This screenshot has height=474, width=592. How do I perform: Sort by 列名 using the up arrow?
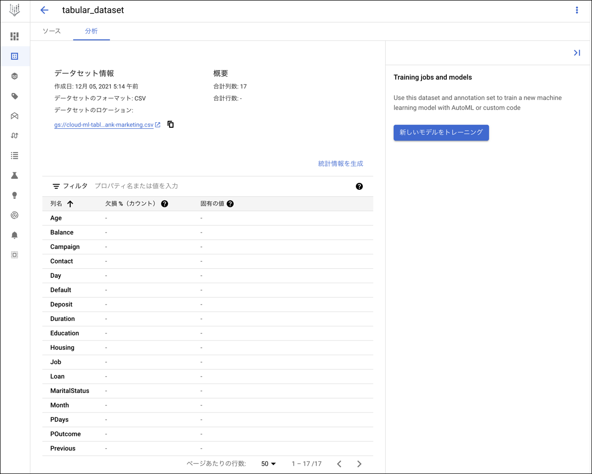point(70,204)
